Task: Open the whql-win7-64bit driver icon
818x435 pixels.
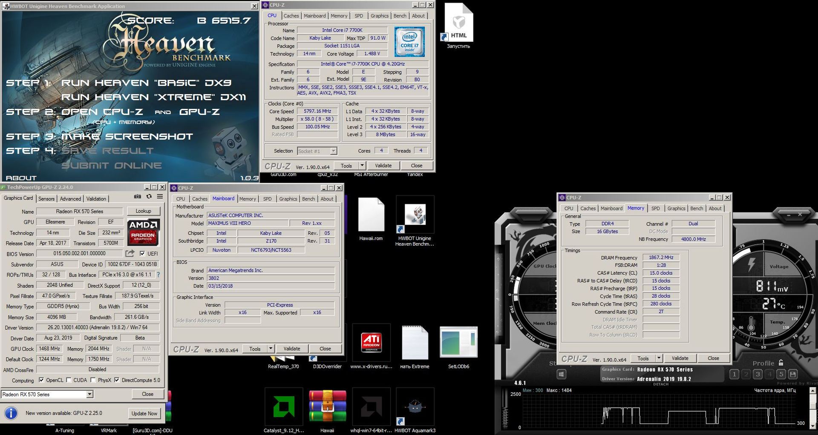Action: 371,410
